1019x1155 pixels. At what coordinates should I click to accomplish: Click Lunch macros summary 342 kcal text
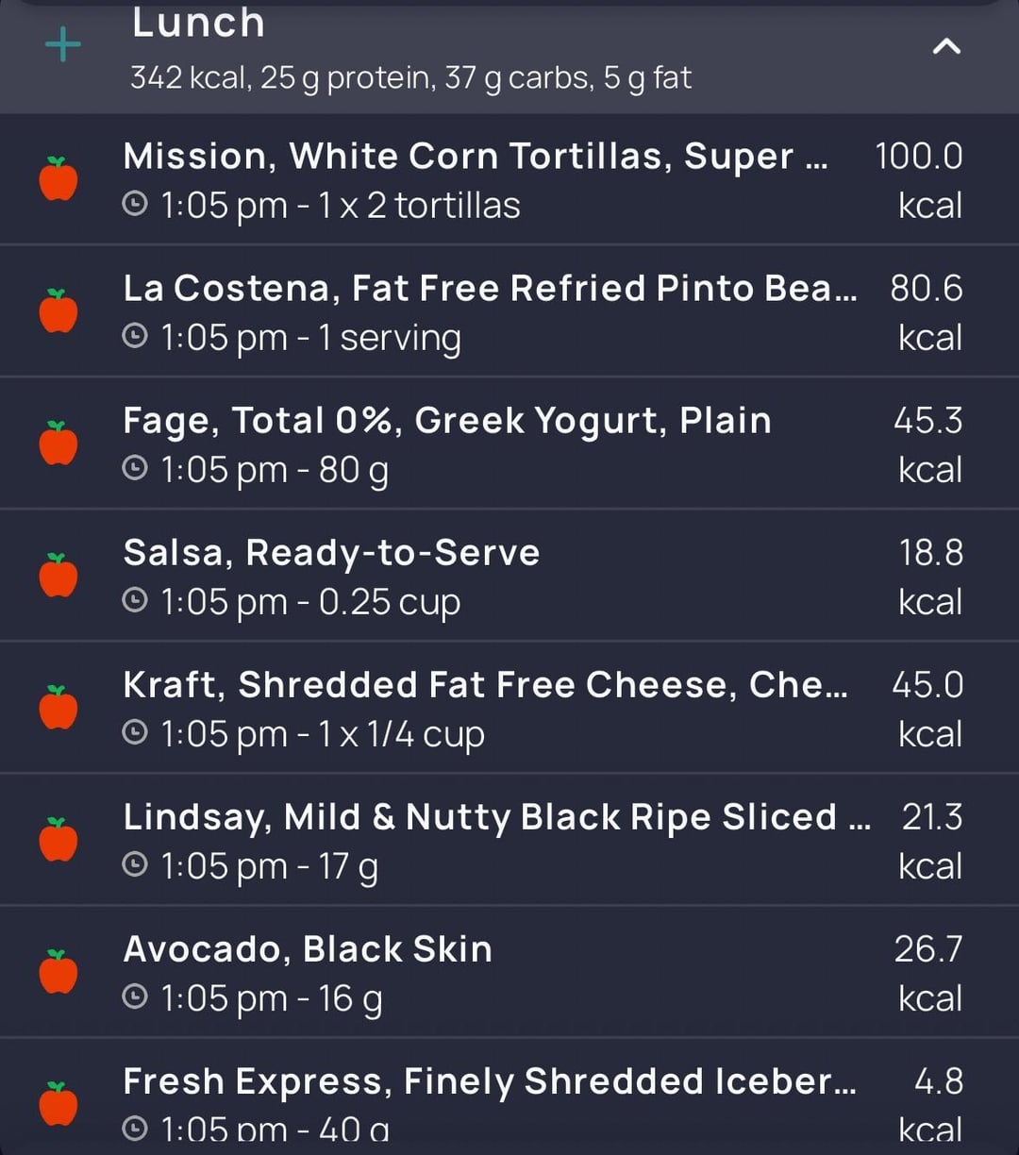click(x=411, y=77)
